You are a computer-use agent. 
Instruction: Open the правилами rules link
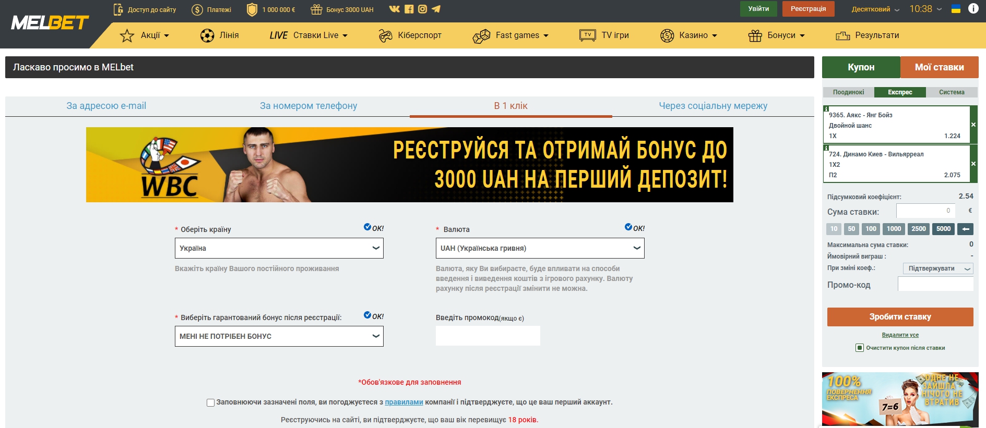(404, 402)
